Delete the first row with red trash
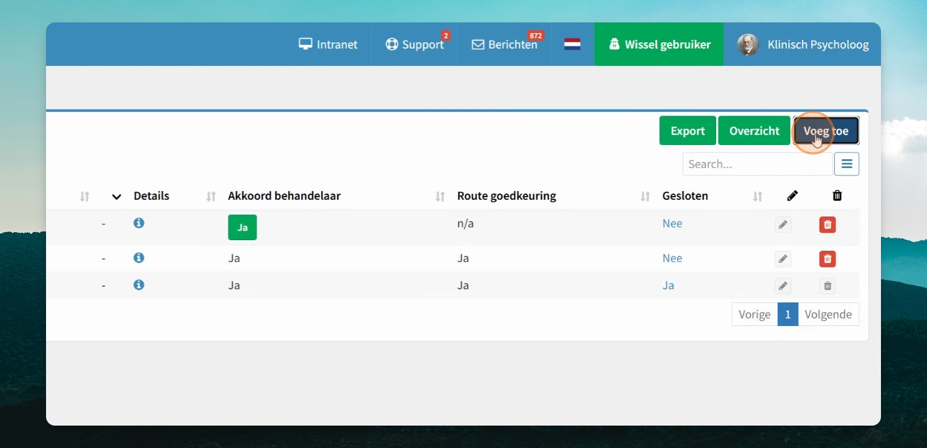 (827, 225)
